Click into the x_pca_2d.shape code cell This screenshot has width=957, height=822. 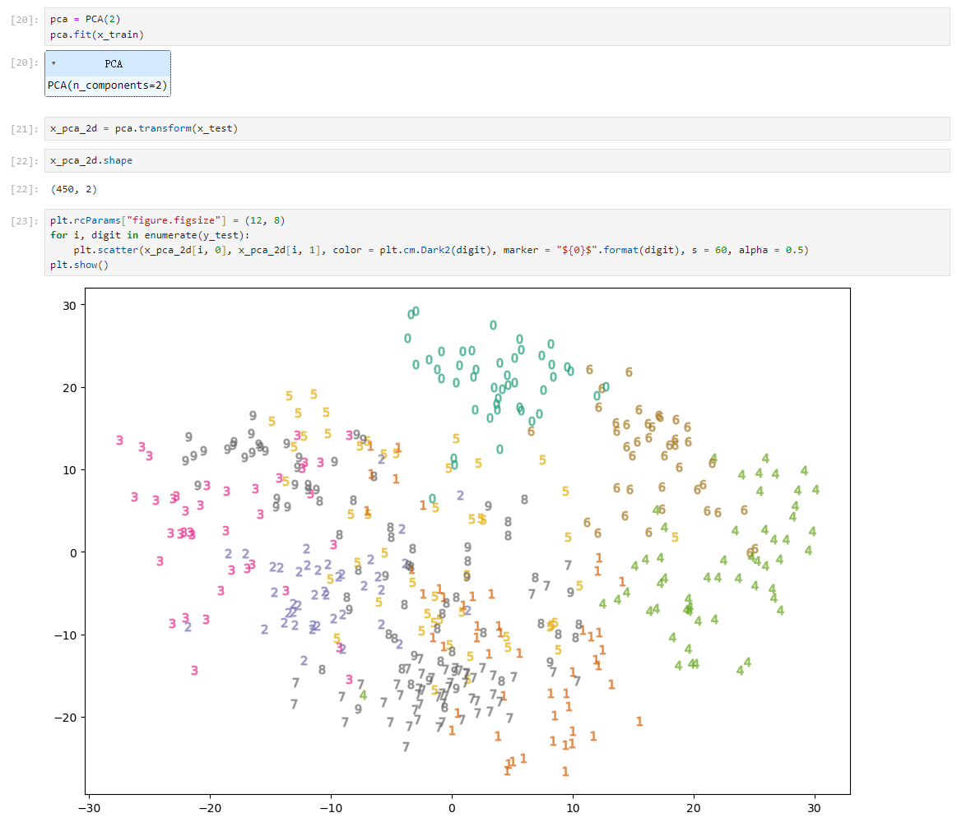[497, 160]
